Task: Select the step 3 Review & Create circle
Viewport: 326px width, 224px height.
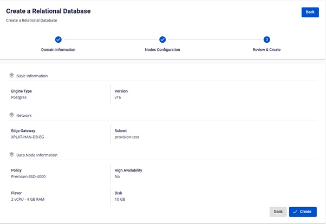Action: click(266, 39)
